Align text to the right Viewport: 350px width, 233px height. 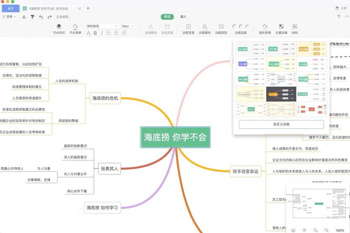[124, 33]
